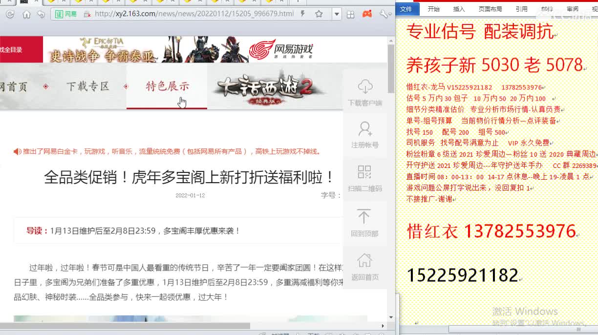
Task: Click the heading 专业估号 配装调抗
Action: pyautogui.click(x=480, y=32)
